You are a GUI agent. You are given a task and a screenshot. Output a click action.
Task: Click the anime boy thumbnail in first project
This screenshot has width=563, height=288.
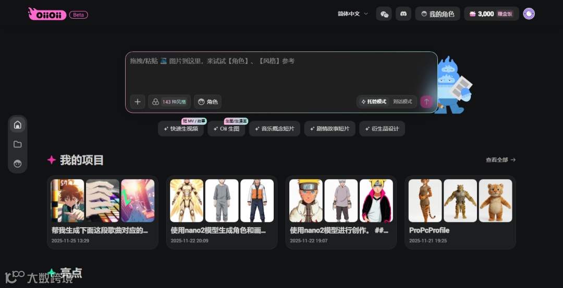[67, 201]
